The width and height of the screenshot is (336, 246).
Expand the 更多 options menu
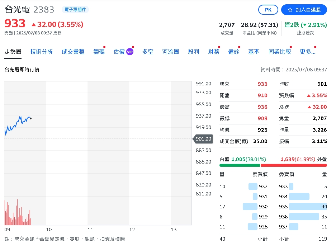tap(308, 52)
